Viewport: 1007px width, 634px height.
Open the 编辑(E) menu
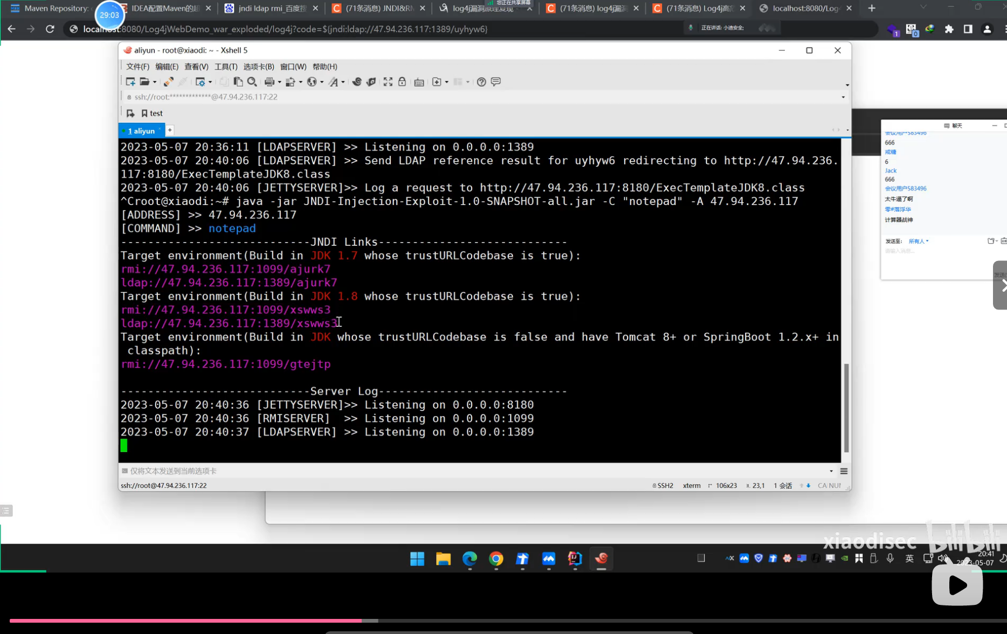point(167,66)
